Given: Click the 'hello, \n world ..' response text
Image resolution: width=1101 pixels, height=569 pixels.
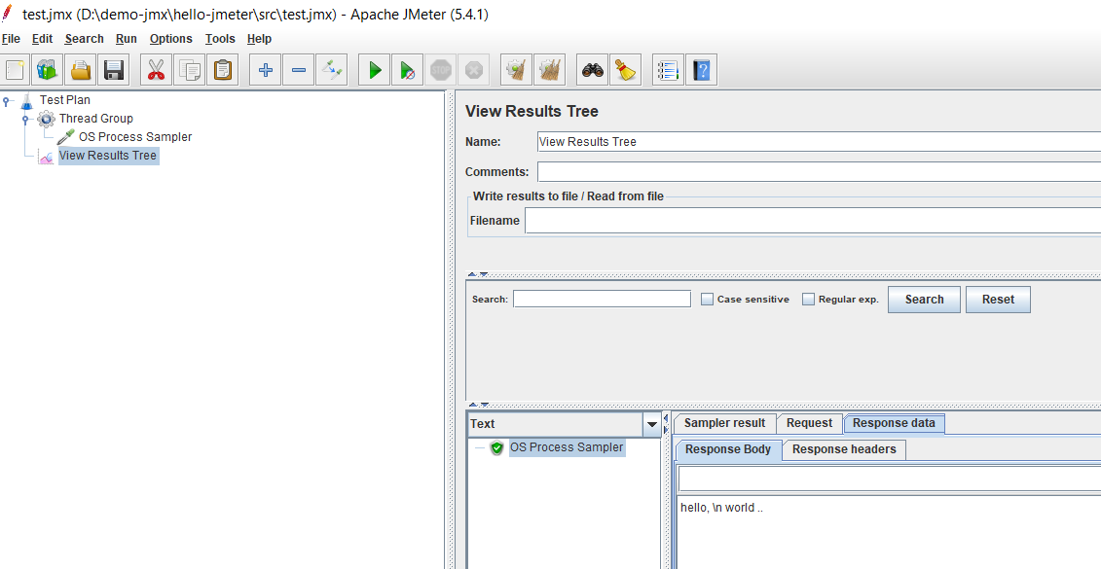Looking at the screenshot, I should [721, 508].
